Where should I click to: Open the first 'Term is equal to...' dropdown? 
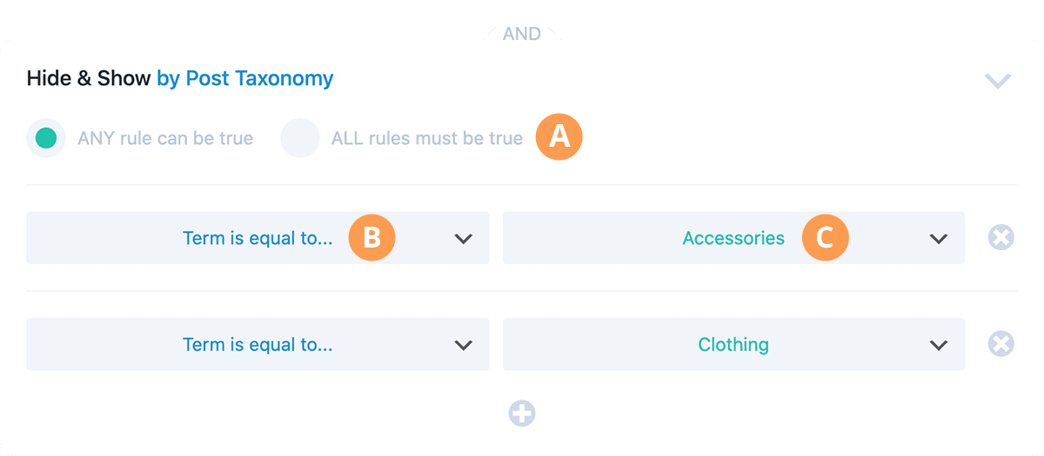coord(258,238)
